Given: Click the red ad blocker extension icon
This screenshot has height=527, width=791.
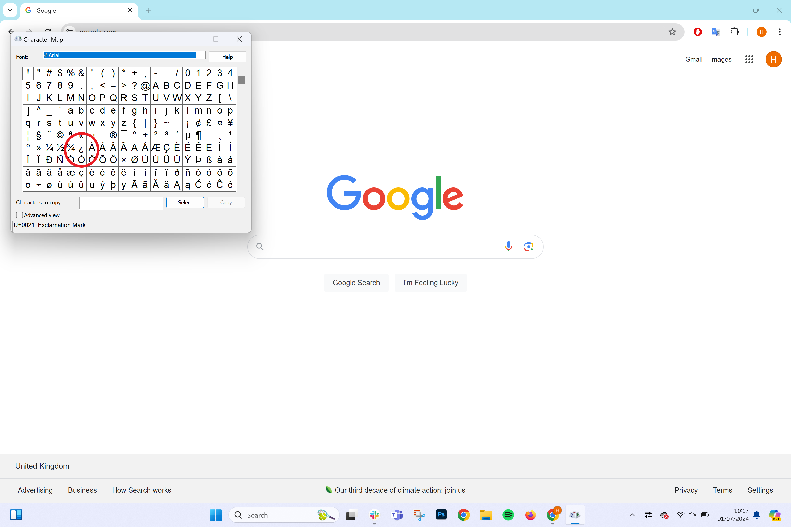Looking at the screenshot, I should [x=697, y=32].
